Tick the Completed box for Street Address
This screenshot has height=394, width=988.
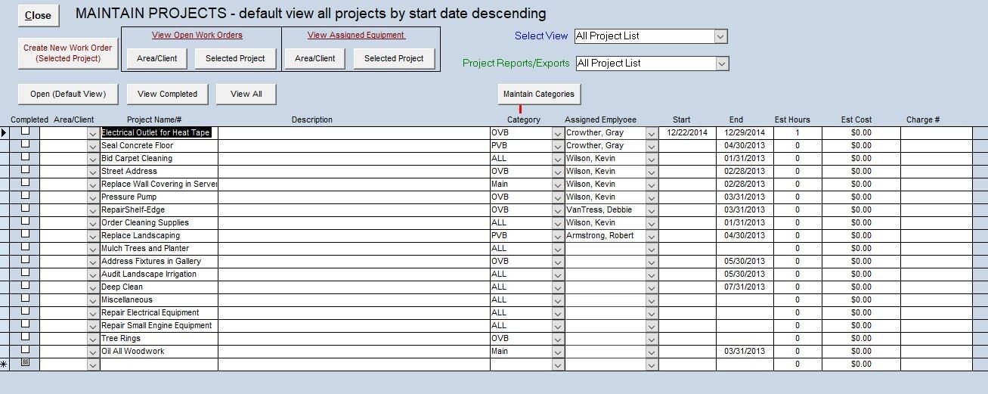pyautogui.click(x=25, y=170)
